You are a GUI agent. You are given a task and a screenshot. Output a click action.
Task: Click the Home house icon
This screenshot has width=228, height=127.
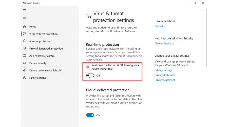tap(24, 26)
